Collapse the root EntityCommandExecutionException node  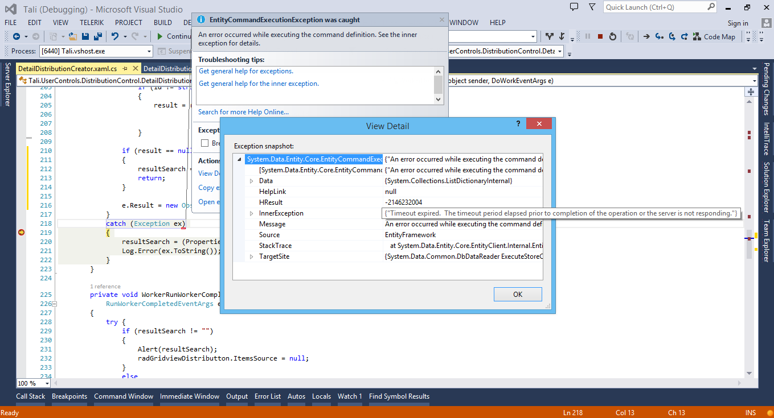(240, 159)
